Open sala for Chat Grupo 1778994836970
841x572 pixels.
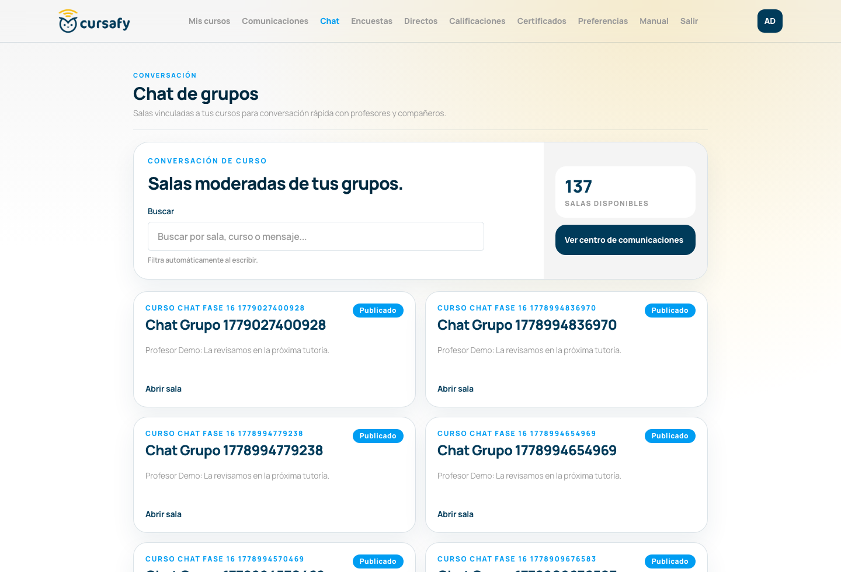tap(456, 389)
